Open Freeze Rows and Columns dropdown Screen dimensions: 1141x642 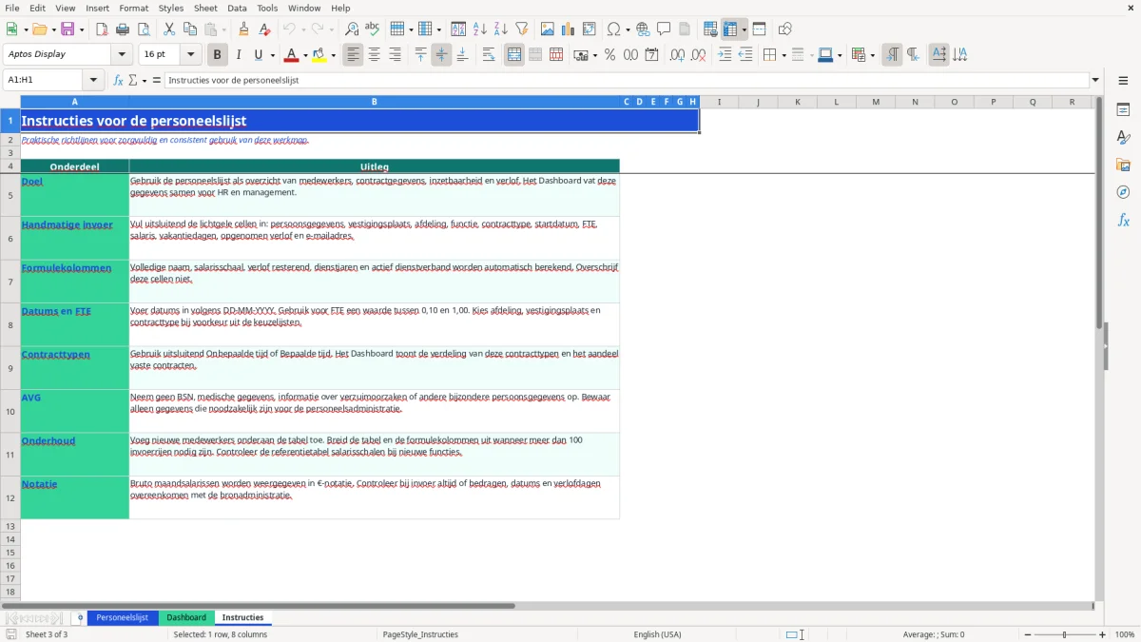[x=744, y=29]
